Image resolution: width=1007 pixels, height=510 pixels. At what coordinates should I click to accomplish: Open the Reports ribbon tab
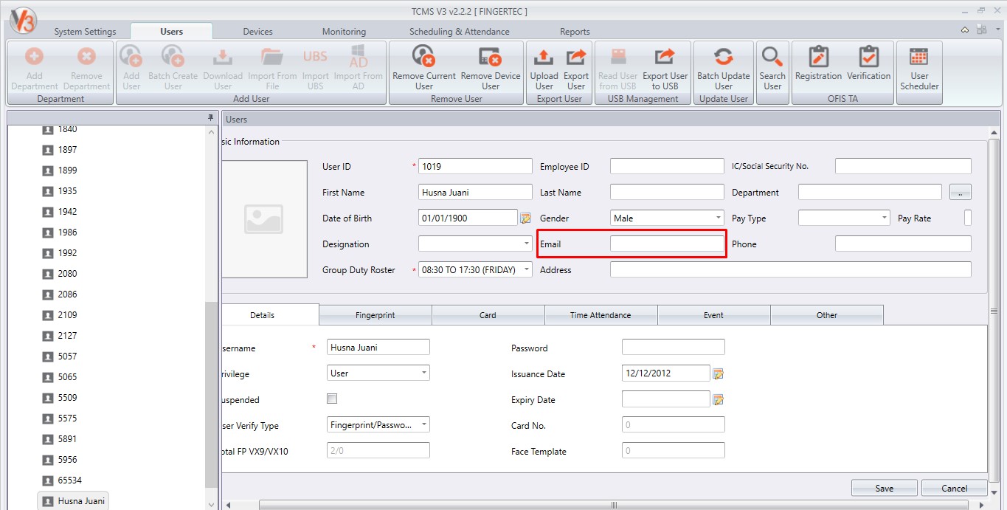coord(575,32)
